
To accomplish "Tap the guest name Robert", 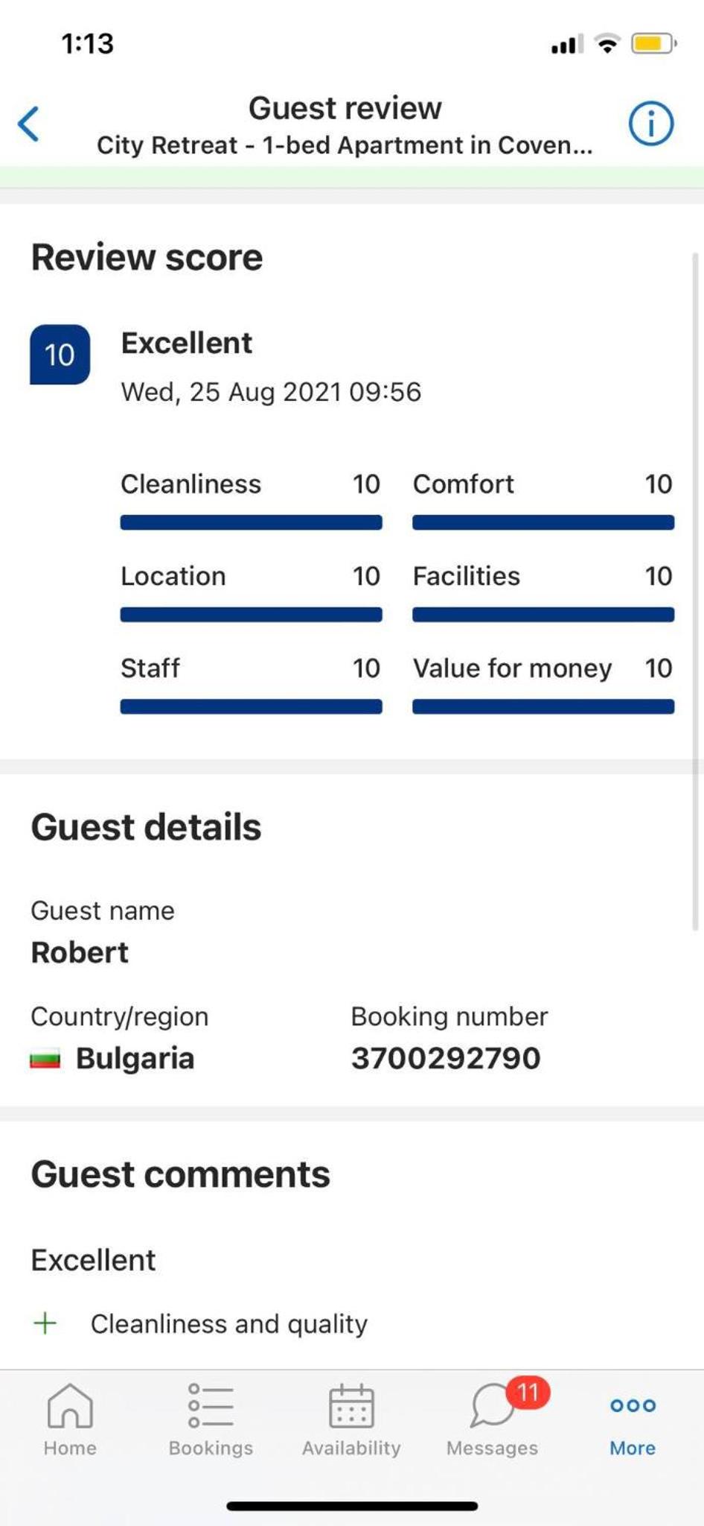I will click(x=80, y=952).
